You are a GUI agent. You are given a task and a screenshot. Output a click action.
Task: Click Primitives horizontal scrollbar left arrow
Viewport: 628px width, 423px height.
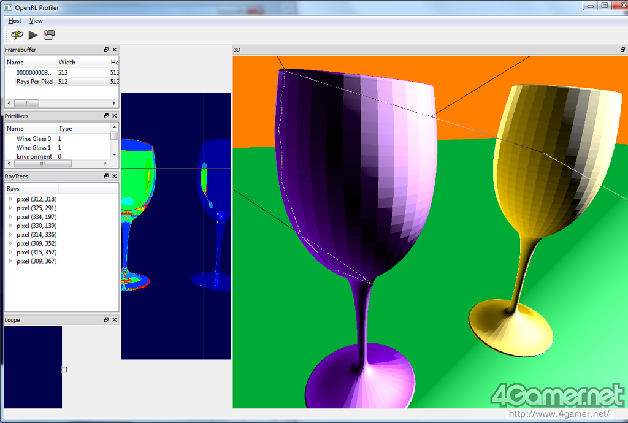[x=9, y=164]
